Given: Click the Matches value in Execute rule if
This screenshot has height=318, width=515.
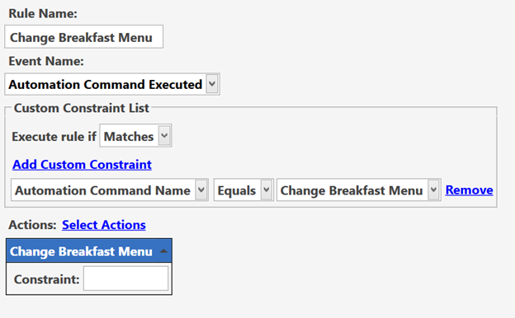Looking at the screenshot, I should [129, 137].
